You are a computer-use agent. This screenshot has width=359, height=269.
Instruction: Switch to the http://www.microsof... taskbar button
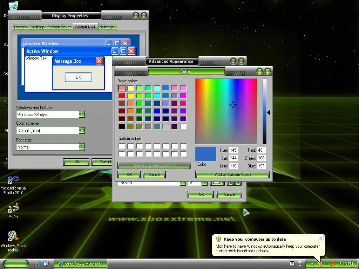(x=81, y=264)
